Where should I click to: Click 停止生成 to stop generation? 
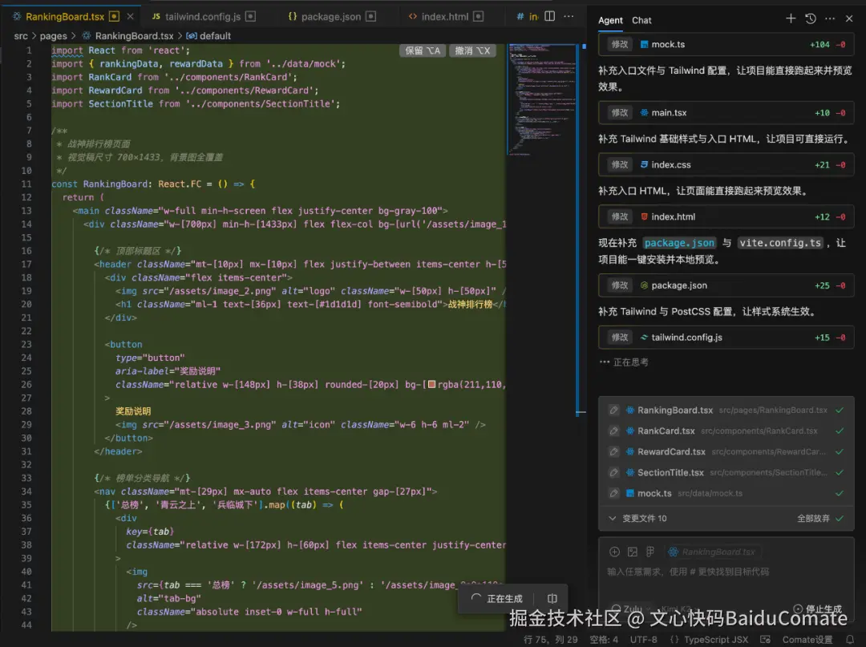click(818, 609)
